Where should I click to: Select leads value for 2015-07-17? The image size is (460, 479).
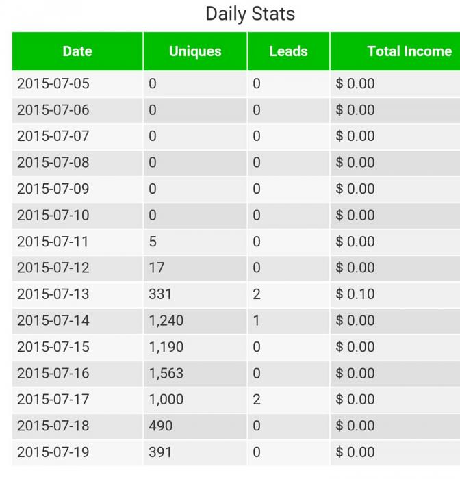289,400
